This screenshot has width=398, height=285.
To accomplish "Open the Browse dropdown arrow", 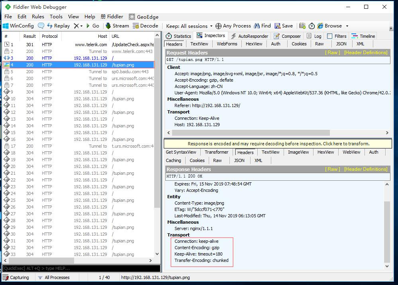I will [x=347, y=26].
